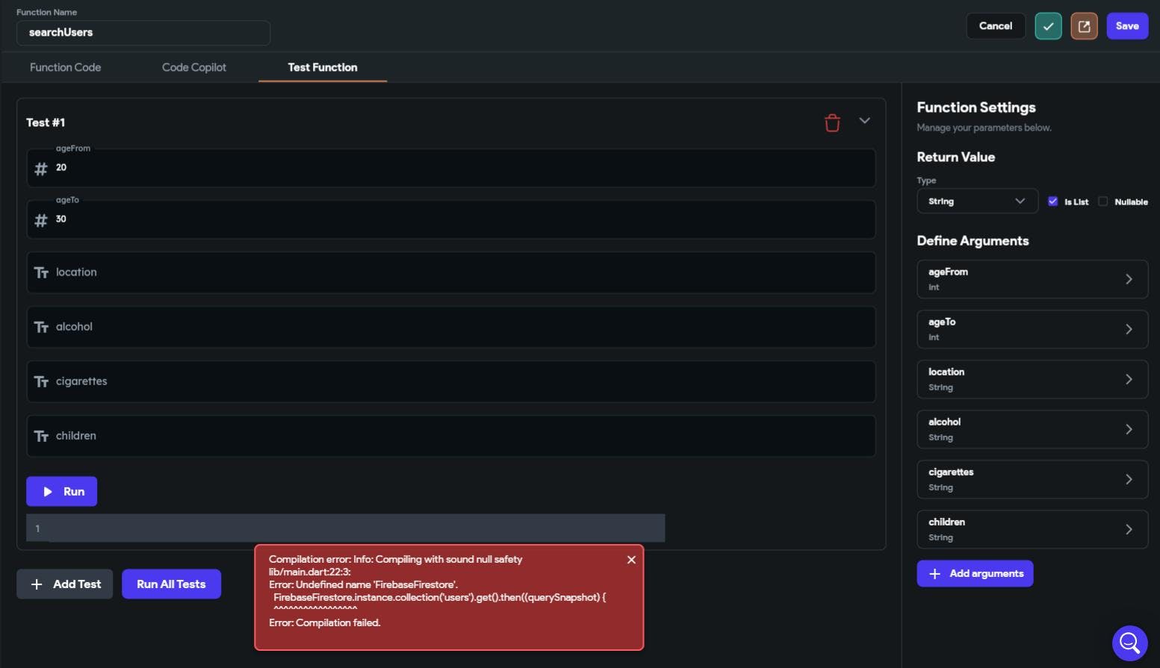This screenshot has height=668, width=1160.
Task: Open function in external window icon
Action: coord(1084,26)
